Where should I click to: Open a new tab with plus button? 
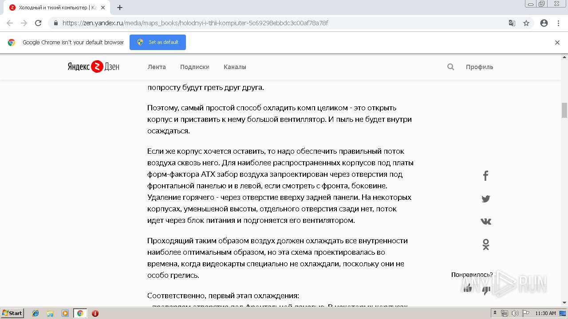pos(120,8)
